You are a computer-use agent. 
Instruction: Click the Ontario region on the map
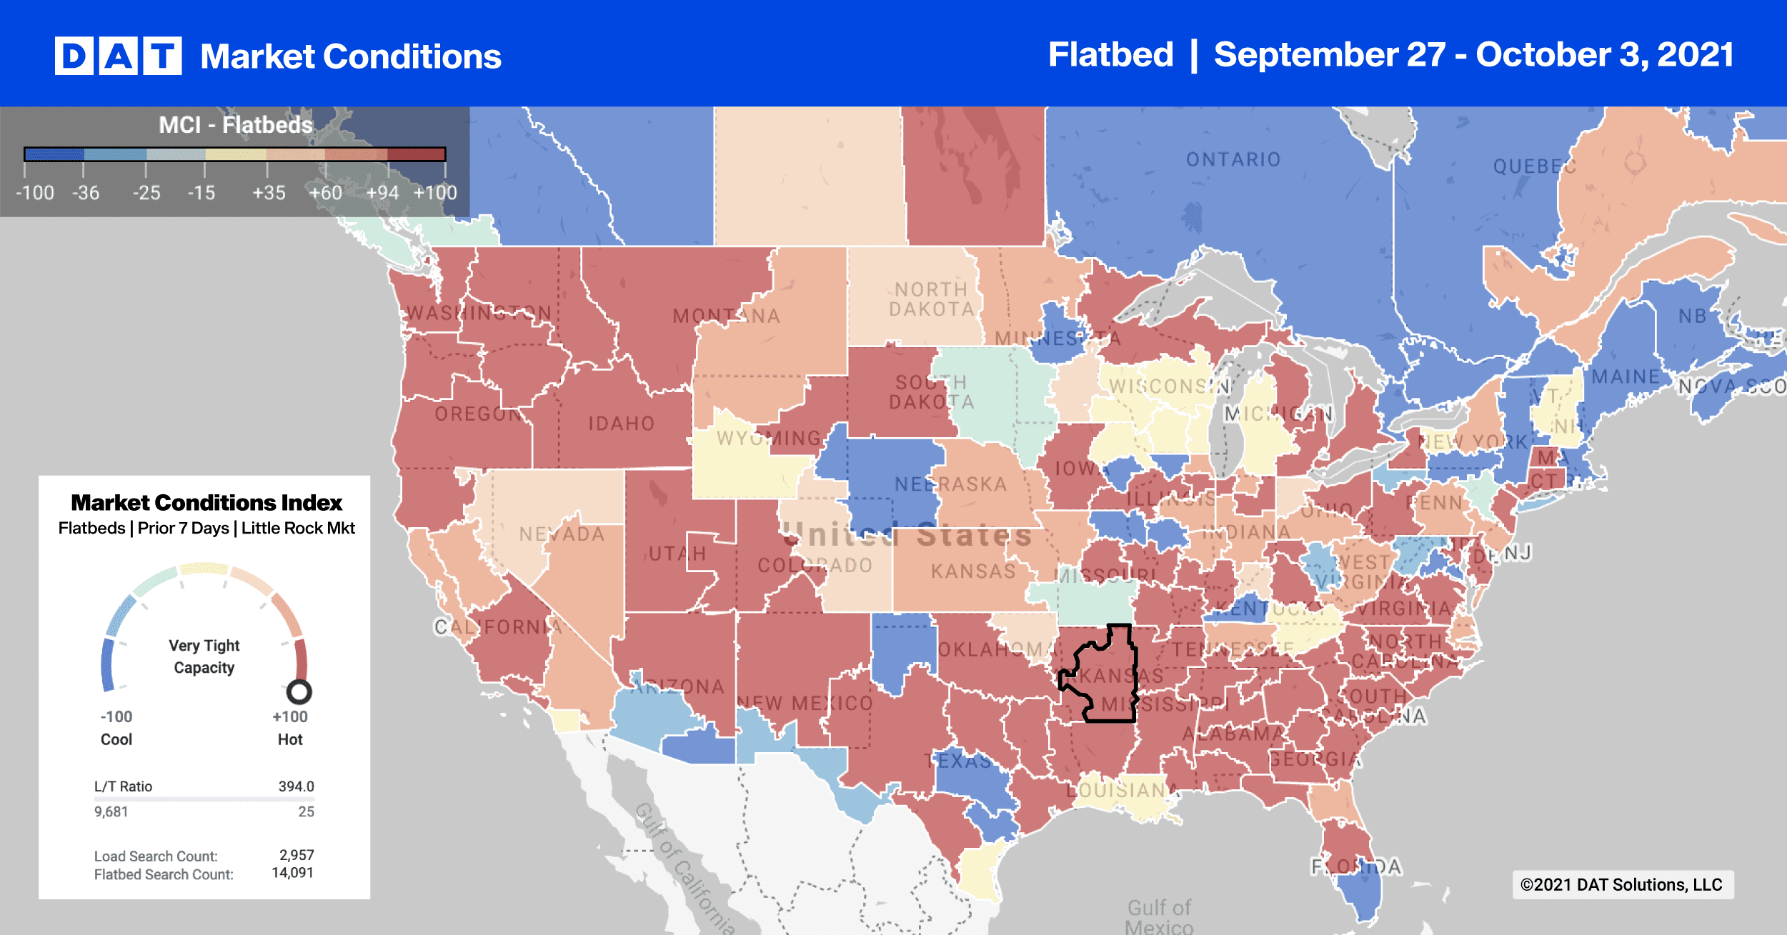click(1233, 159)
